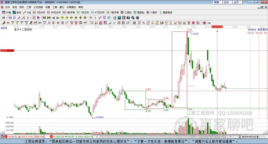Image resolution: width=268 pixels, height=144 pixels.
Task: Click the down arrow at chart bottom-right
Action: click(x=266, y=132)
